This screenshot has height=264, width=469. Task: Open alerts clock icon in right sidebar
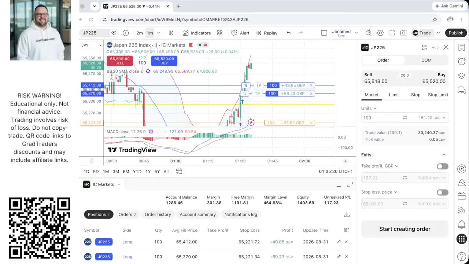pyautogui.click(x=462, y=62)
